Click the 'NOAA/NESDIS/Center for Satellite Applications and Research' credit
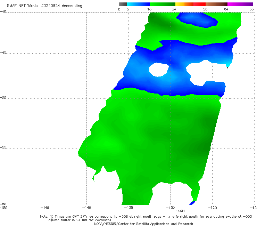257x226 pixels. [x=143, y=224]
